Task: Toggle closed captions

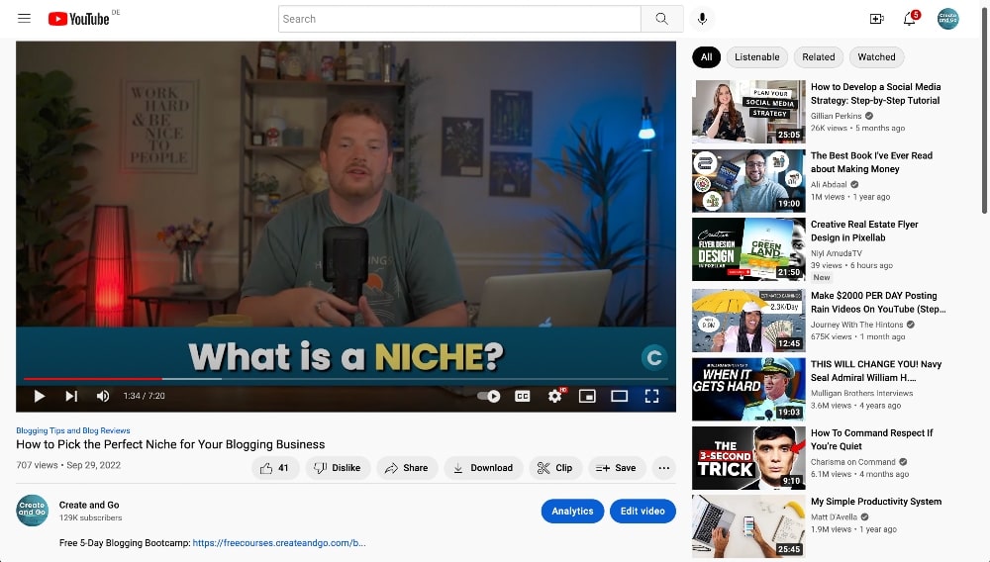Action: (x=522, y=396)
